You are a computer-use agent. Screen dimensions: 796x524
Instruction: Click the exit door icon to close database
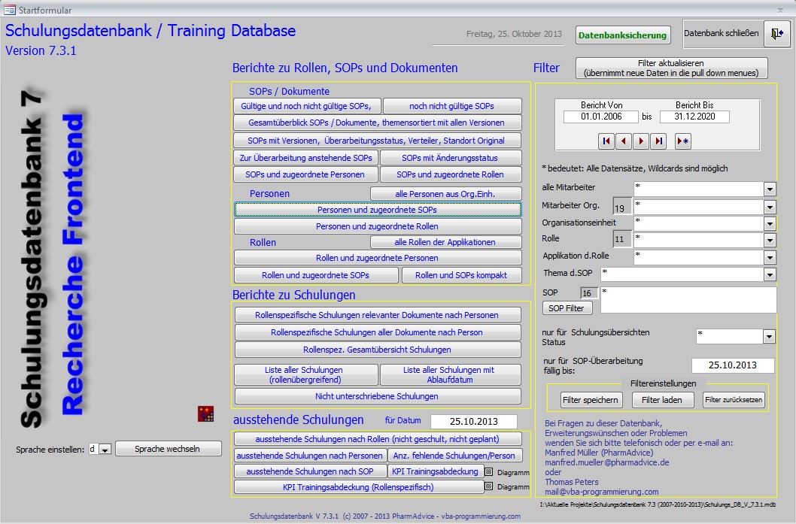click(776, 34)
